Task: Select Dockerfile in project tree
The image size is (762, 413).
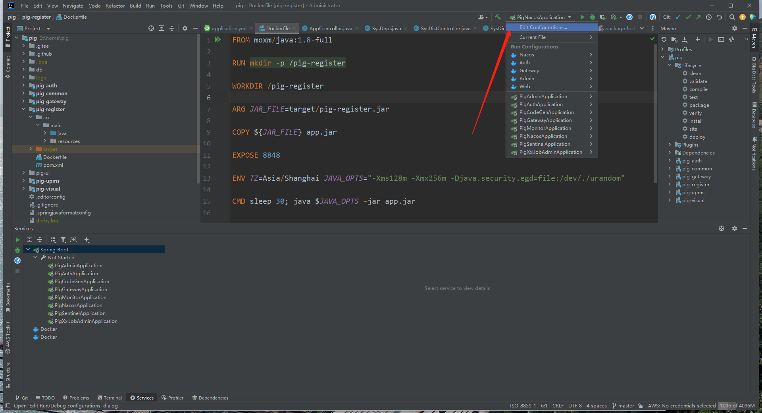Action: (55, 157)
